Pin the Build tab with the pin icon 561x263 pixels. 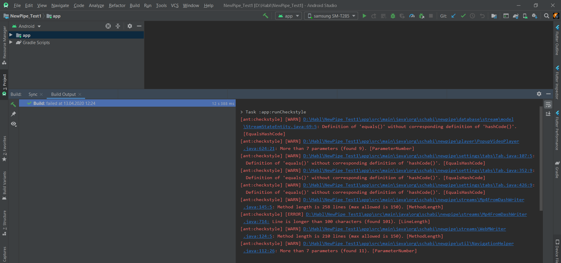pyautogui.click(x=13, y=114)
